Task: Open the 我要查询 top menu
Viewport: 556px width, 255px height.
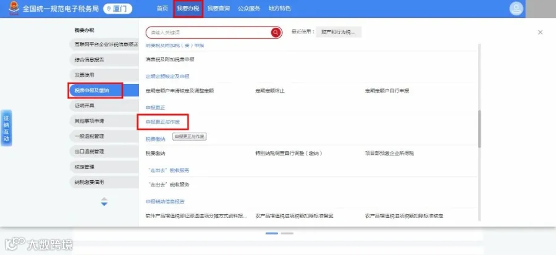Action: click(x=219, y=9)
